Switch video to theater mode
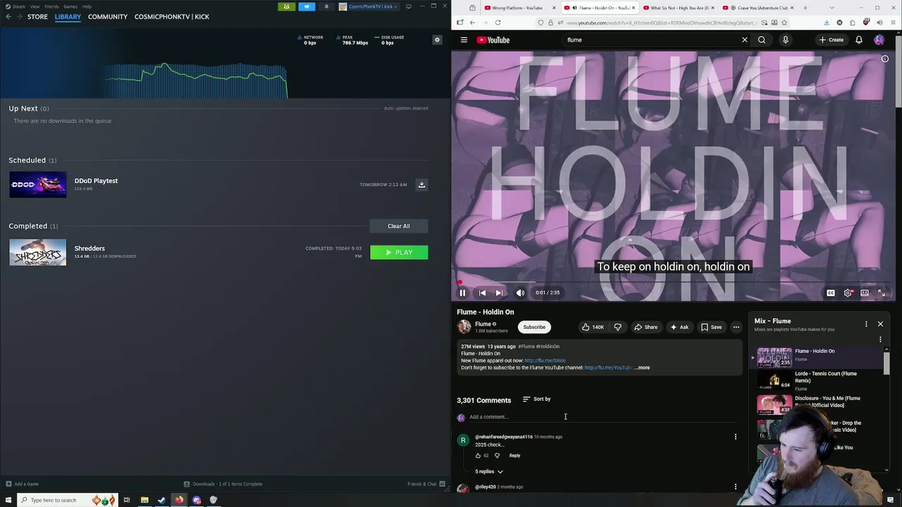This screenshot has height=507, width=902. coord(865,293)
